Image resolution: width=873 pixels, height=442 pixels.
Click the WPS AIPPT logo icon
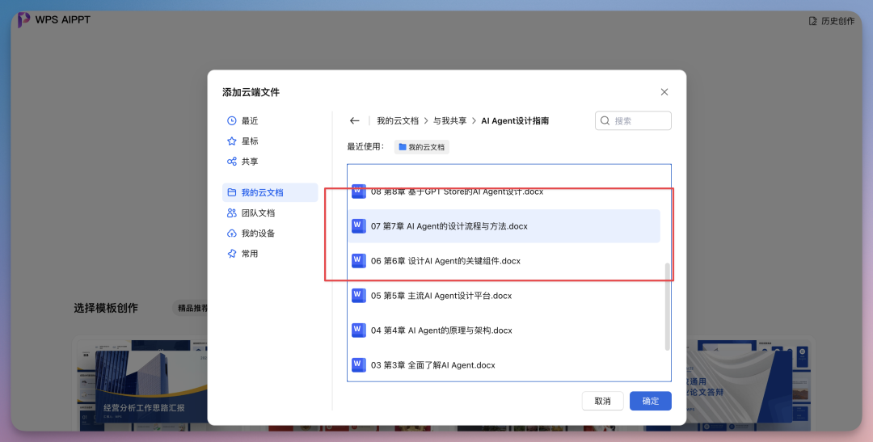point(23,20)
